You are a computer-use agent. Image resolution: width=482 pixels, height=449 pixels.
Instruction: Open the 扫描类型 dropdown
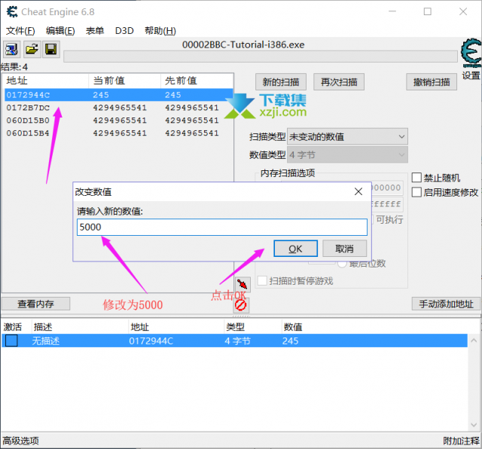point(347,136)
